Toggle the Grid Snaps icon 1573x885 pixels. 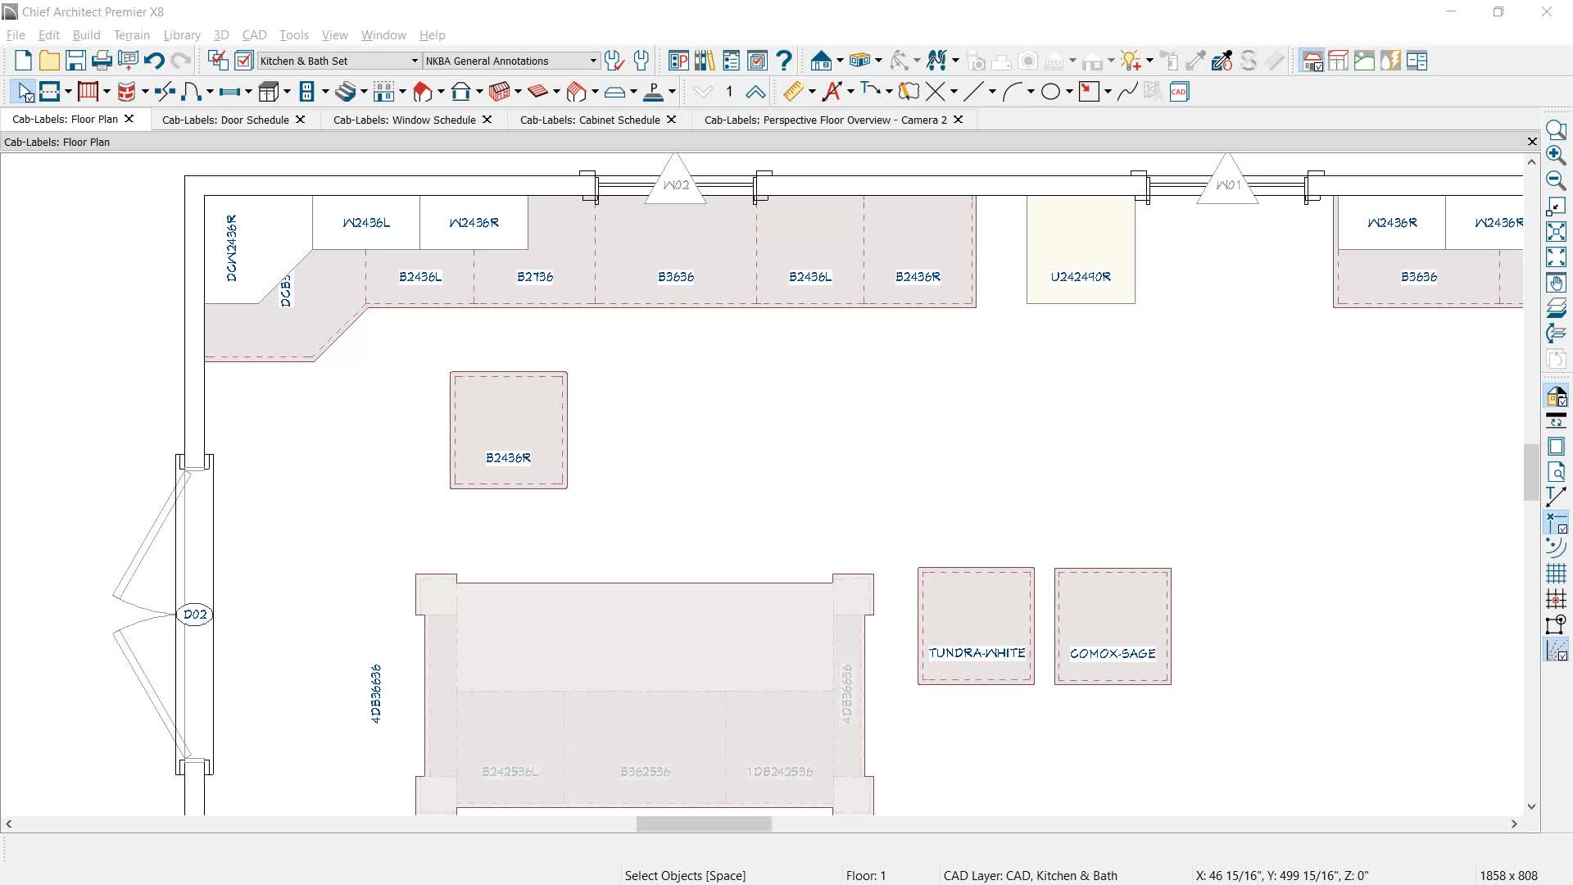pos(1556,599)
